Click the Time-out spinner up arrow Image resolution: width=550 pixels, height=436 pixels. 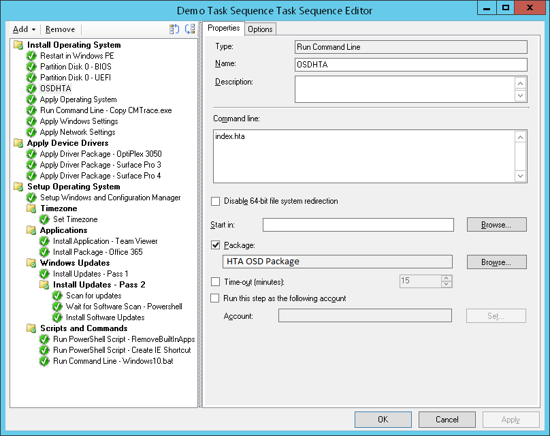pos(447,278)
